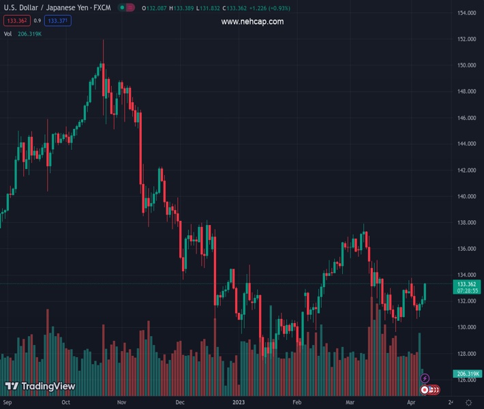Click the 150.000 level on the price scale
This screenshot has height=409, width=484.
coord(466,65)
